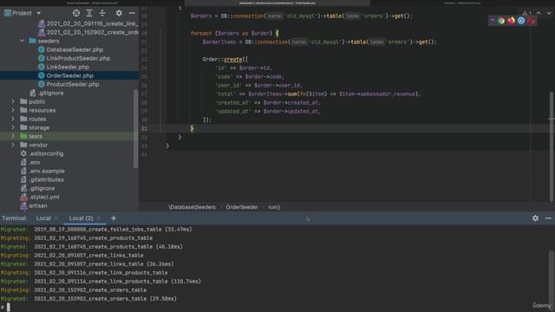Open the .env file

click(x=35, y=162)
